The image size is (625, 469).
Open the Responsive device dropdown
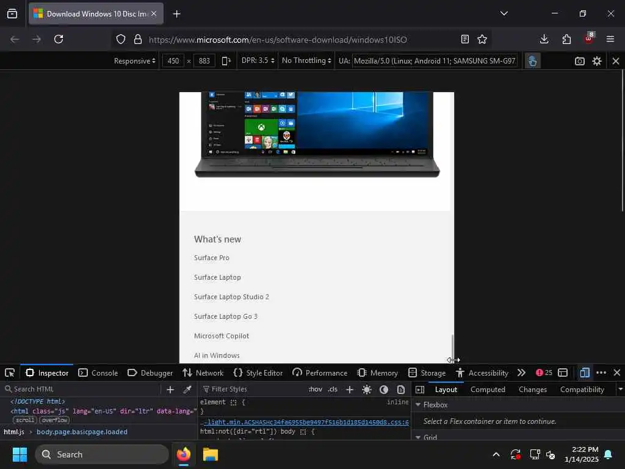134,61
